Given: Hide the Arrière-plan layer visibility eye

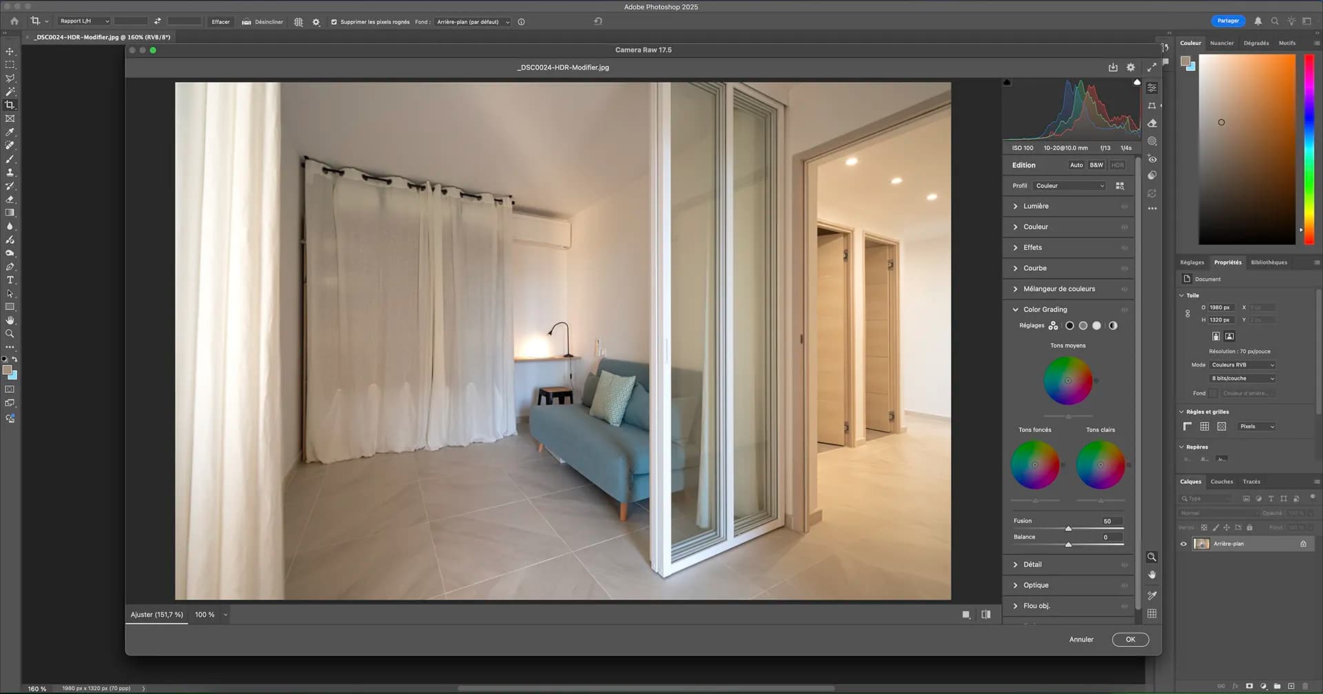Looking at the screenshot, I should [x=1184, y=544].
